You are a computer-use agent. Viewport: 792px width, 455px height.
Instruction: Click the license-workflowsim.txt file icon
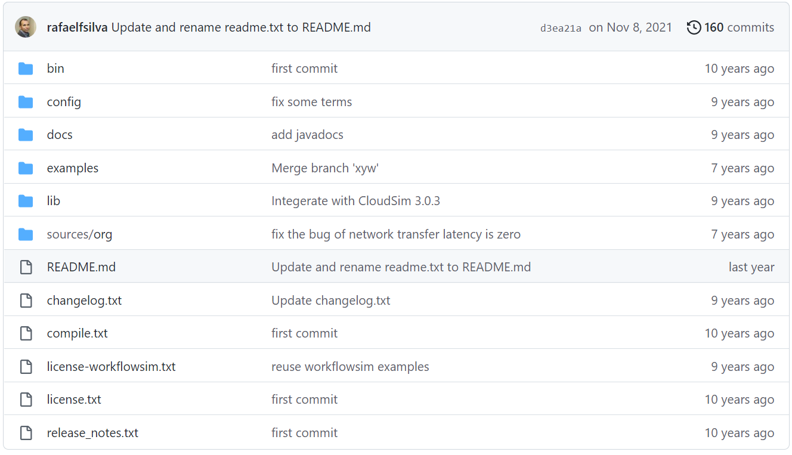pos(26,367)
